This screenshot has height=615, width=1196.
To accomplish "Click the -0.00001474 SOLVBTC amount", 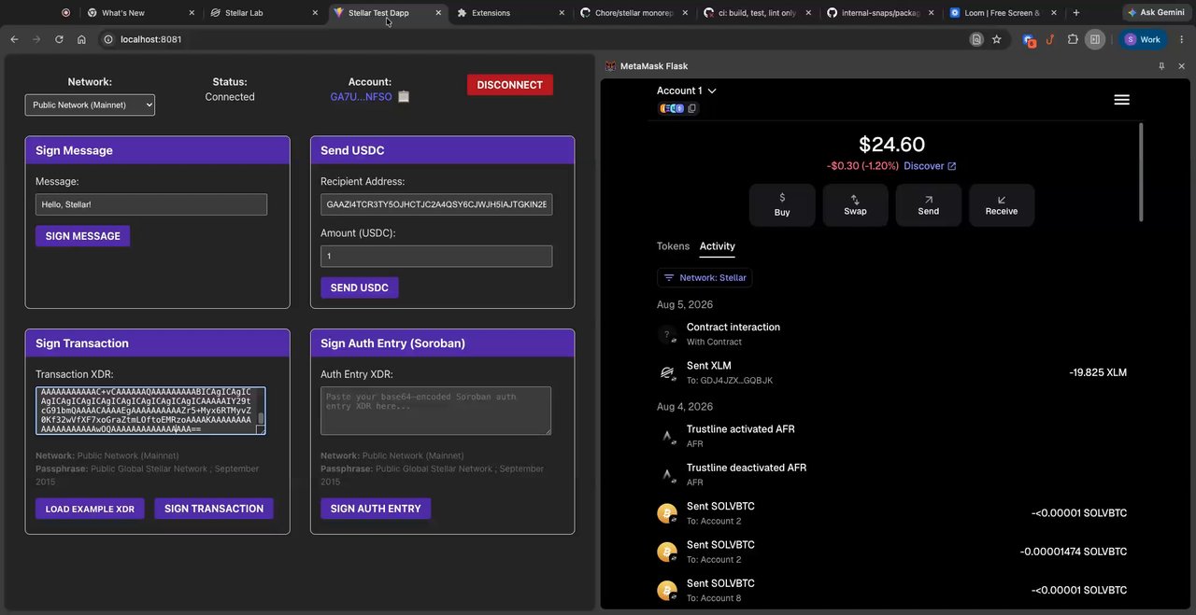I will [1074, 552].
